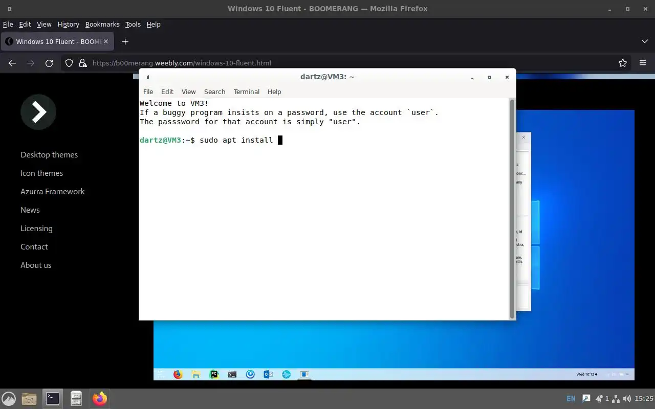Expand the list all tabs dropdown in Firefox
655x409 pixels.
click(x=644, y=41)
